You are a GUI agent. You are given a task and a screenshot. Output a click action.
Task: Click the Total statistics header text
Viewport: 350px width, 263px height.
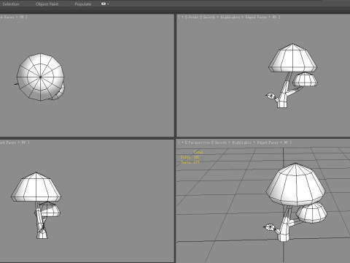pos(198,152)
